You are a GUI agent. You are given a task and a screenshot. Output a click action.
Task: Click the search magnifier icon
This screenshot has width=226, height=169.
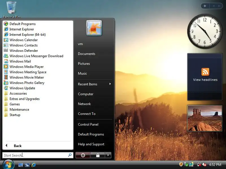pyautogui.click(x=70, y=155)
